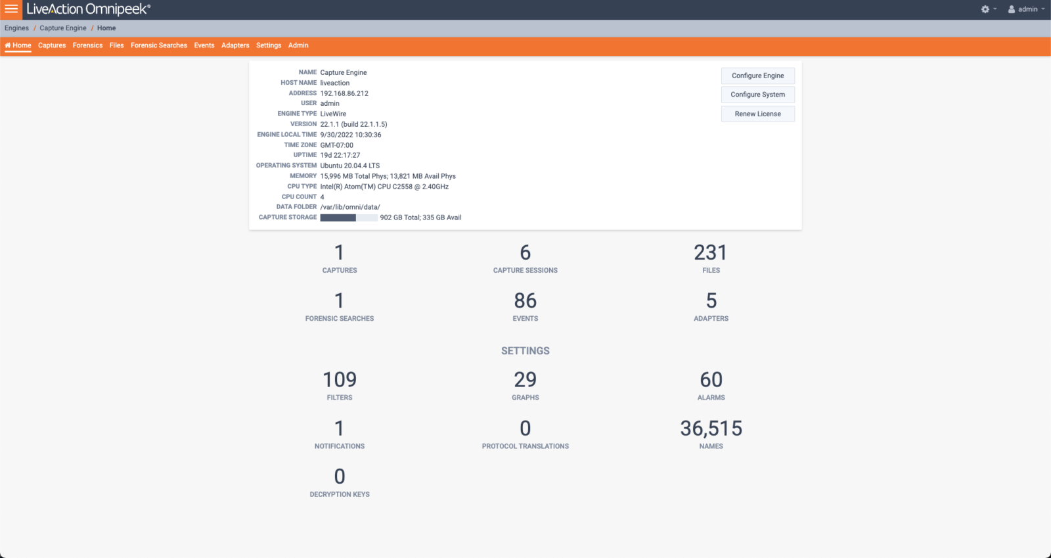Click the CPU type Intel Atom text
The image size is (1051, 558).
pos(384,187)
